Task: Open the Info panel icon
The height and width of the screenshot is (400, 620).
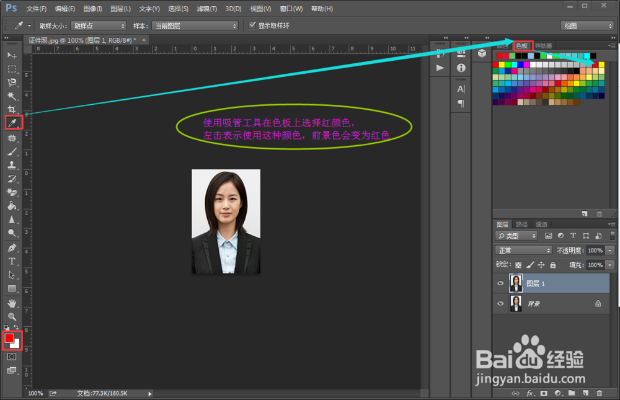Action: tap(461, 68)
